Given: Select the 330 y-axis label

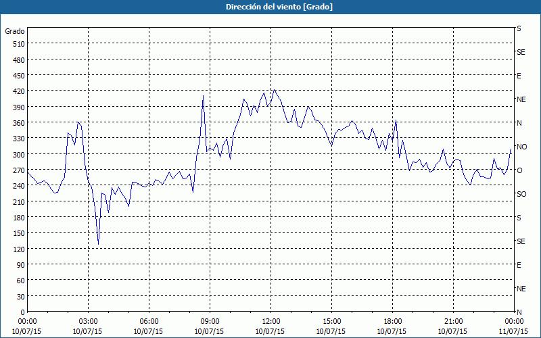Looking at the screenshot, I should (x=19, y=139).
